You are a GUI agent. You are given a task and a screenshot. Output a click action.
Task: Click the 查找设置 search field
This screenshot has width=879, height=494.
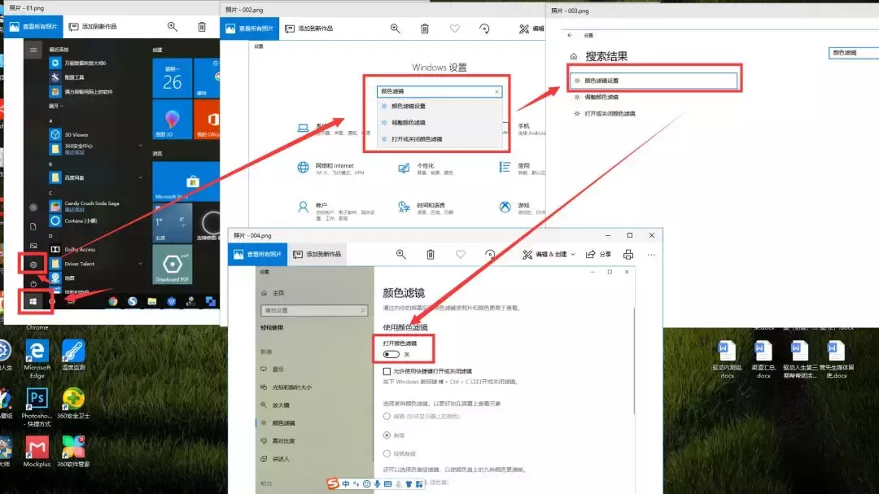313,310
